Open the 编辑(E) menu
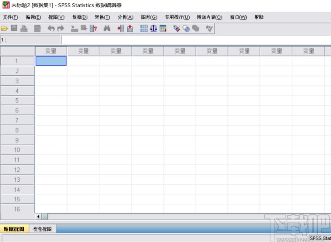331x242 pixels. pyautogui.click(x=33, y=17)
